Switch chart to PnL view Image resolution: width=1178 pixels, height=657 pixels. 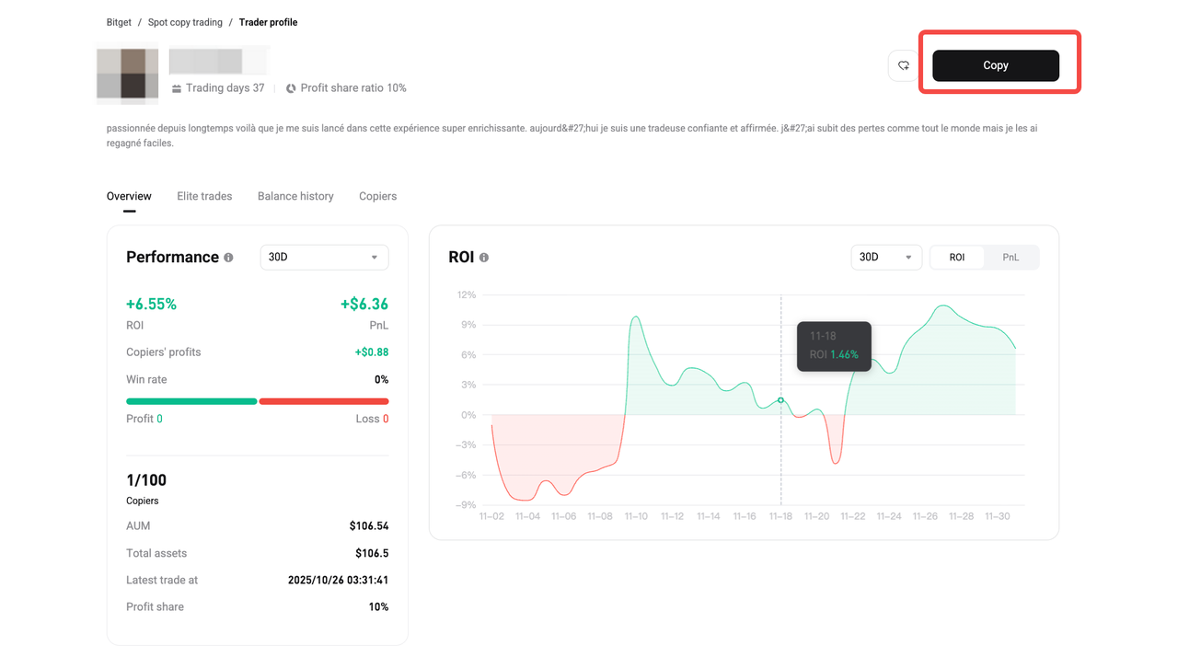(x=1011, y=257)
